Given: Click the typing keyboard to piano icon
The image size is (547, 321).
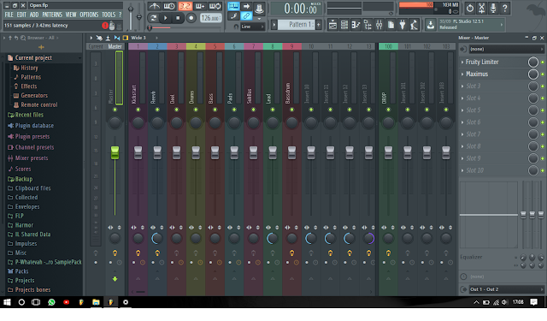Looking at the screenshot, I should click(233, 6).
